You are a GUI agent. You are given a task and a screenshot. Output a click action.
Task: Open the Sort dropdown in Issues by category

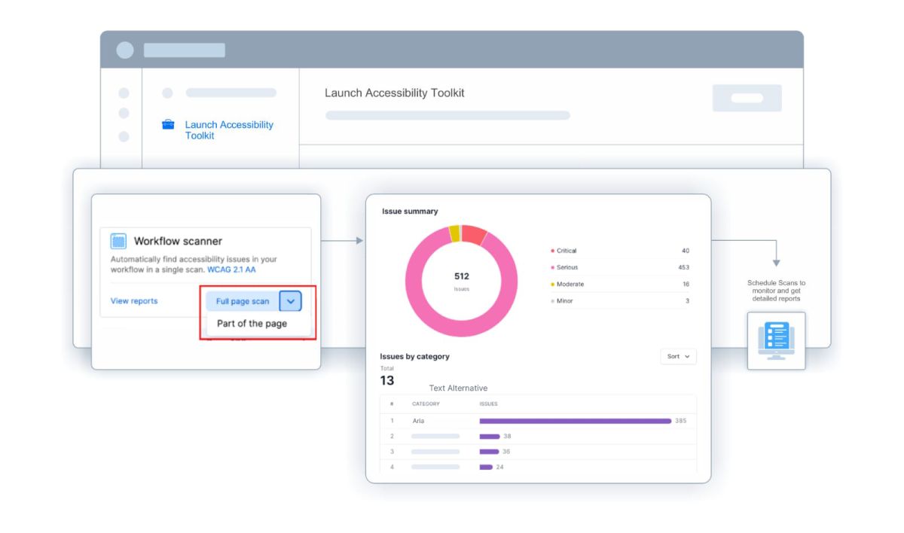[678, 356]
